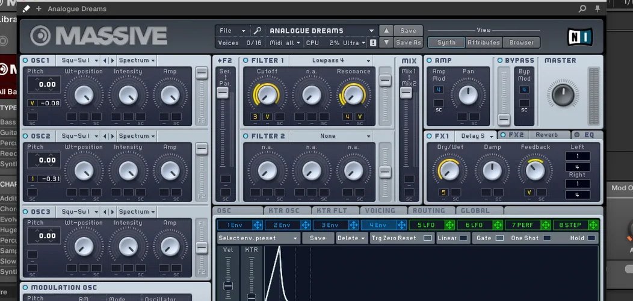Click the 8 STEP modulation crosshair icon
Viewport: 633px width, 301px height.
point(593,225)
